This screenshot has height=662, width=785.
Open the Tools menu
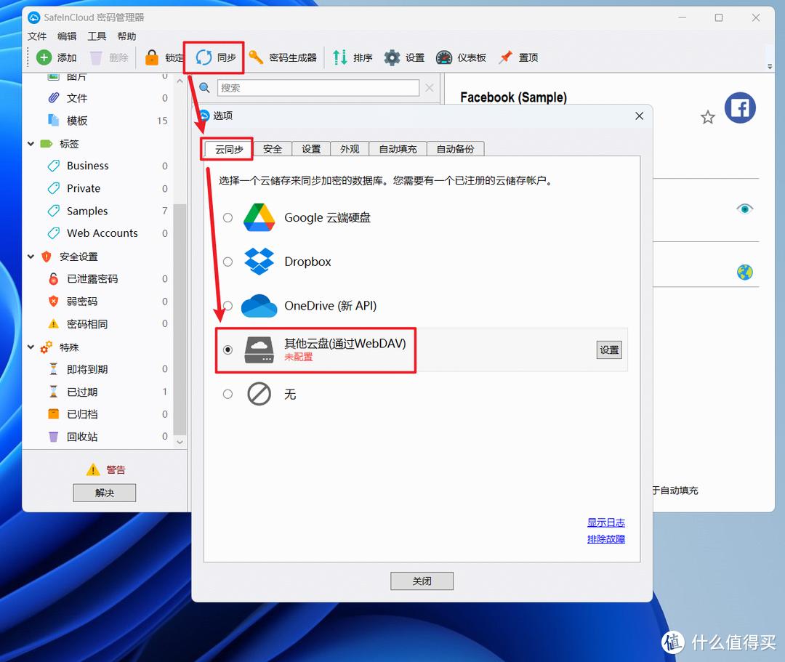(x=97, y=36)
